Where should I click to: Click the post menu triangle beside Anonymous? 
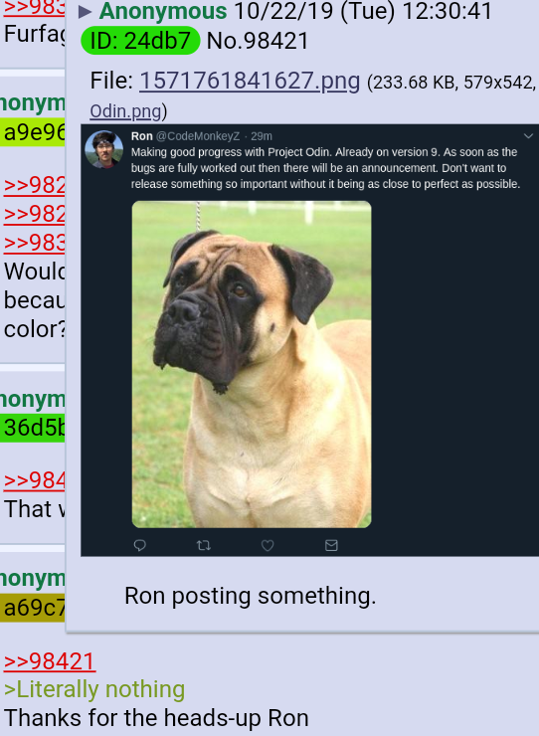coord(85,12)
